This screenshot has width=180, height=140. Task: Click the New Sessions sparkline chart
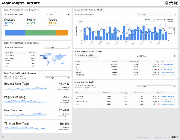point(25,115)
